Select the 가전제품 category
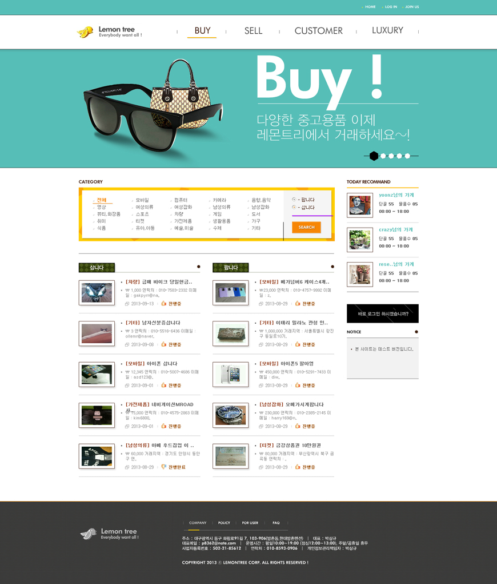This screenshot has height=584, width=497. coord(183,221)
